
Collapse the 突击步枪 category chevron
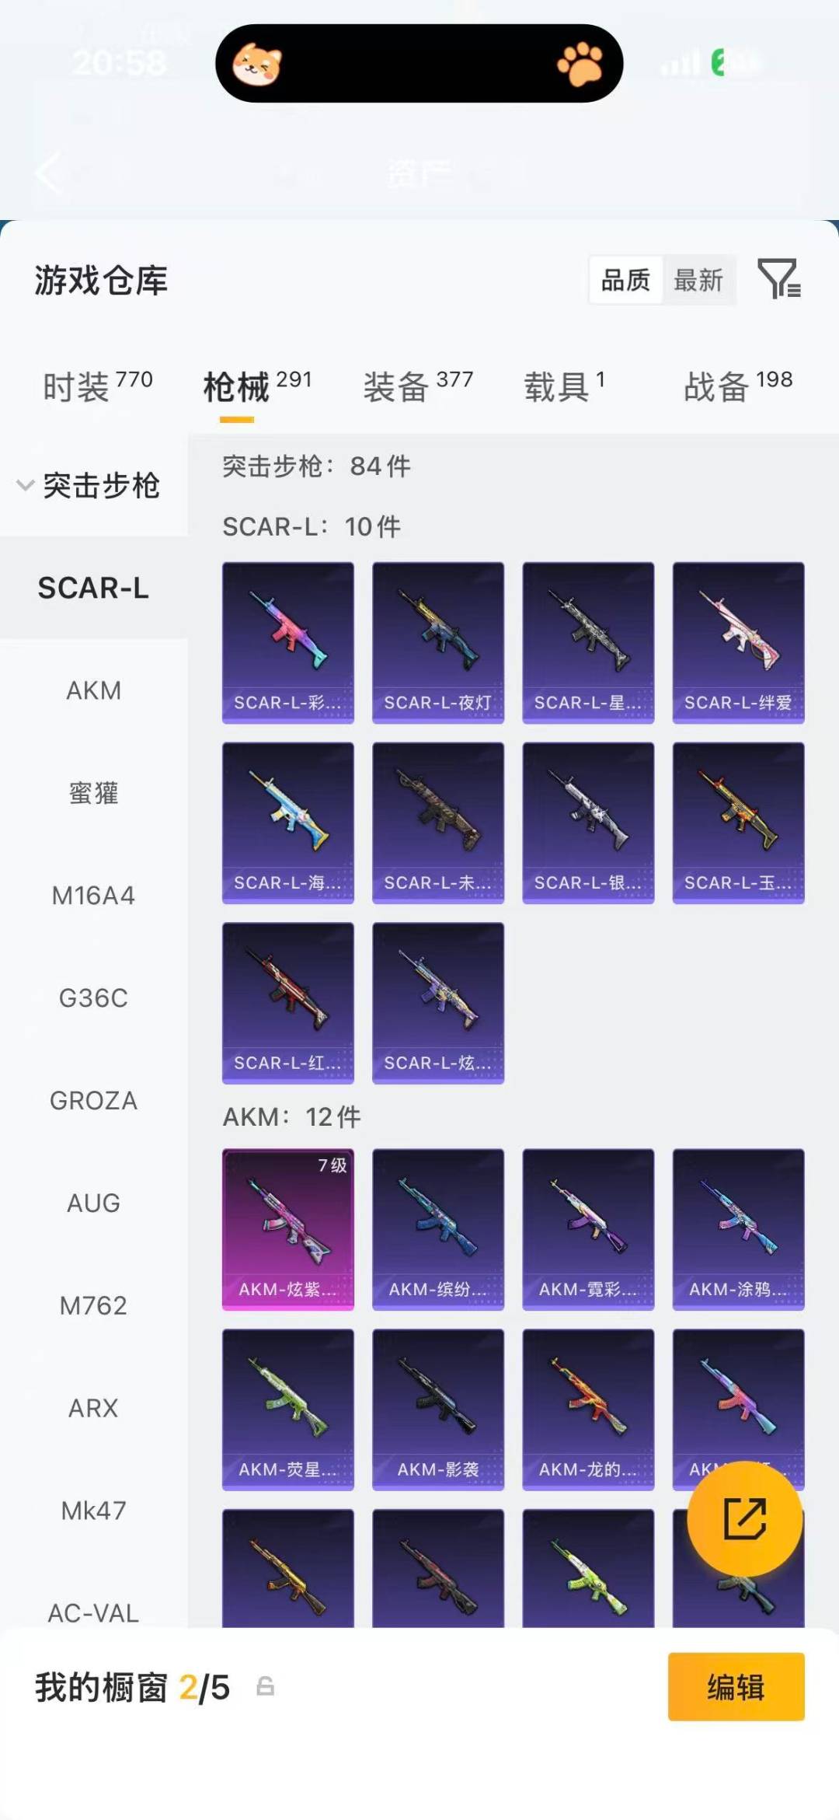coord(26,485)
